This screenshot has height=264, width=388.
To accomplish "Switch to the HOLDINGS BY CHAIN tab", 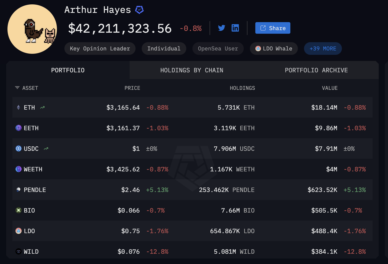I will pyautogui.click(x=192, y=70).
